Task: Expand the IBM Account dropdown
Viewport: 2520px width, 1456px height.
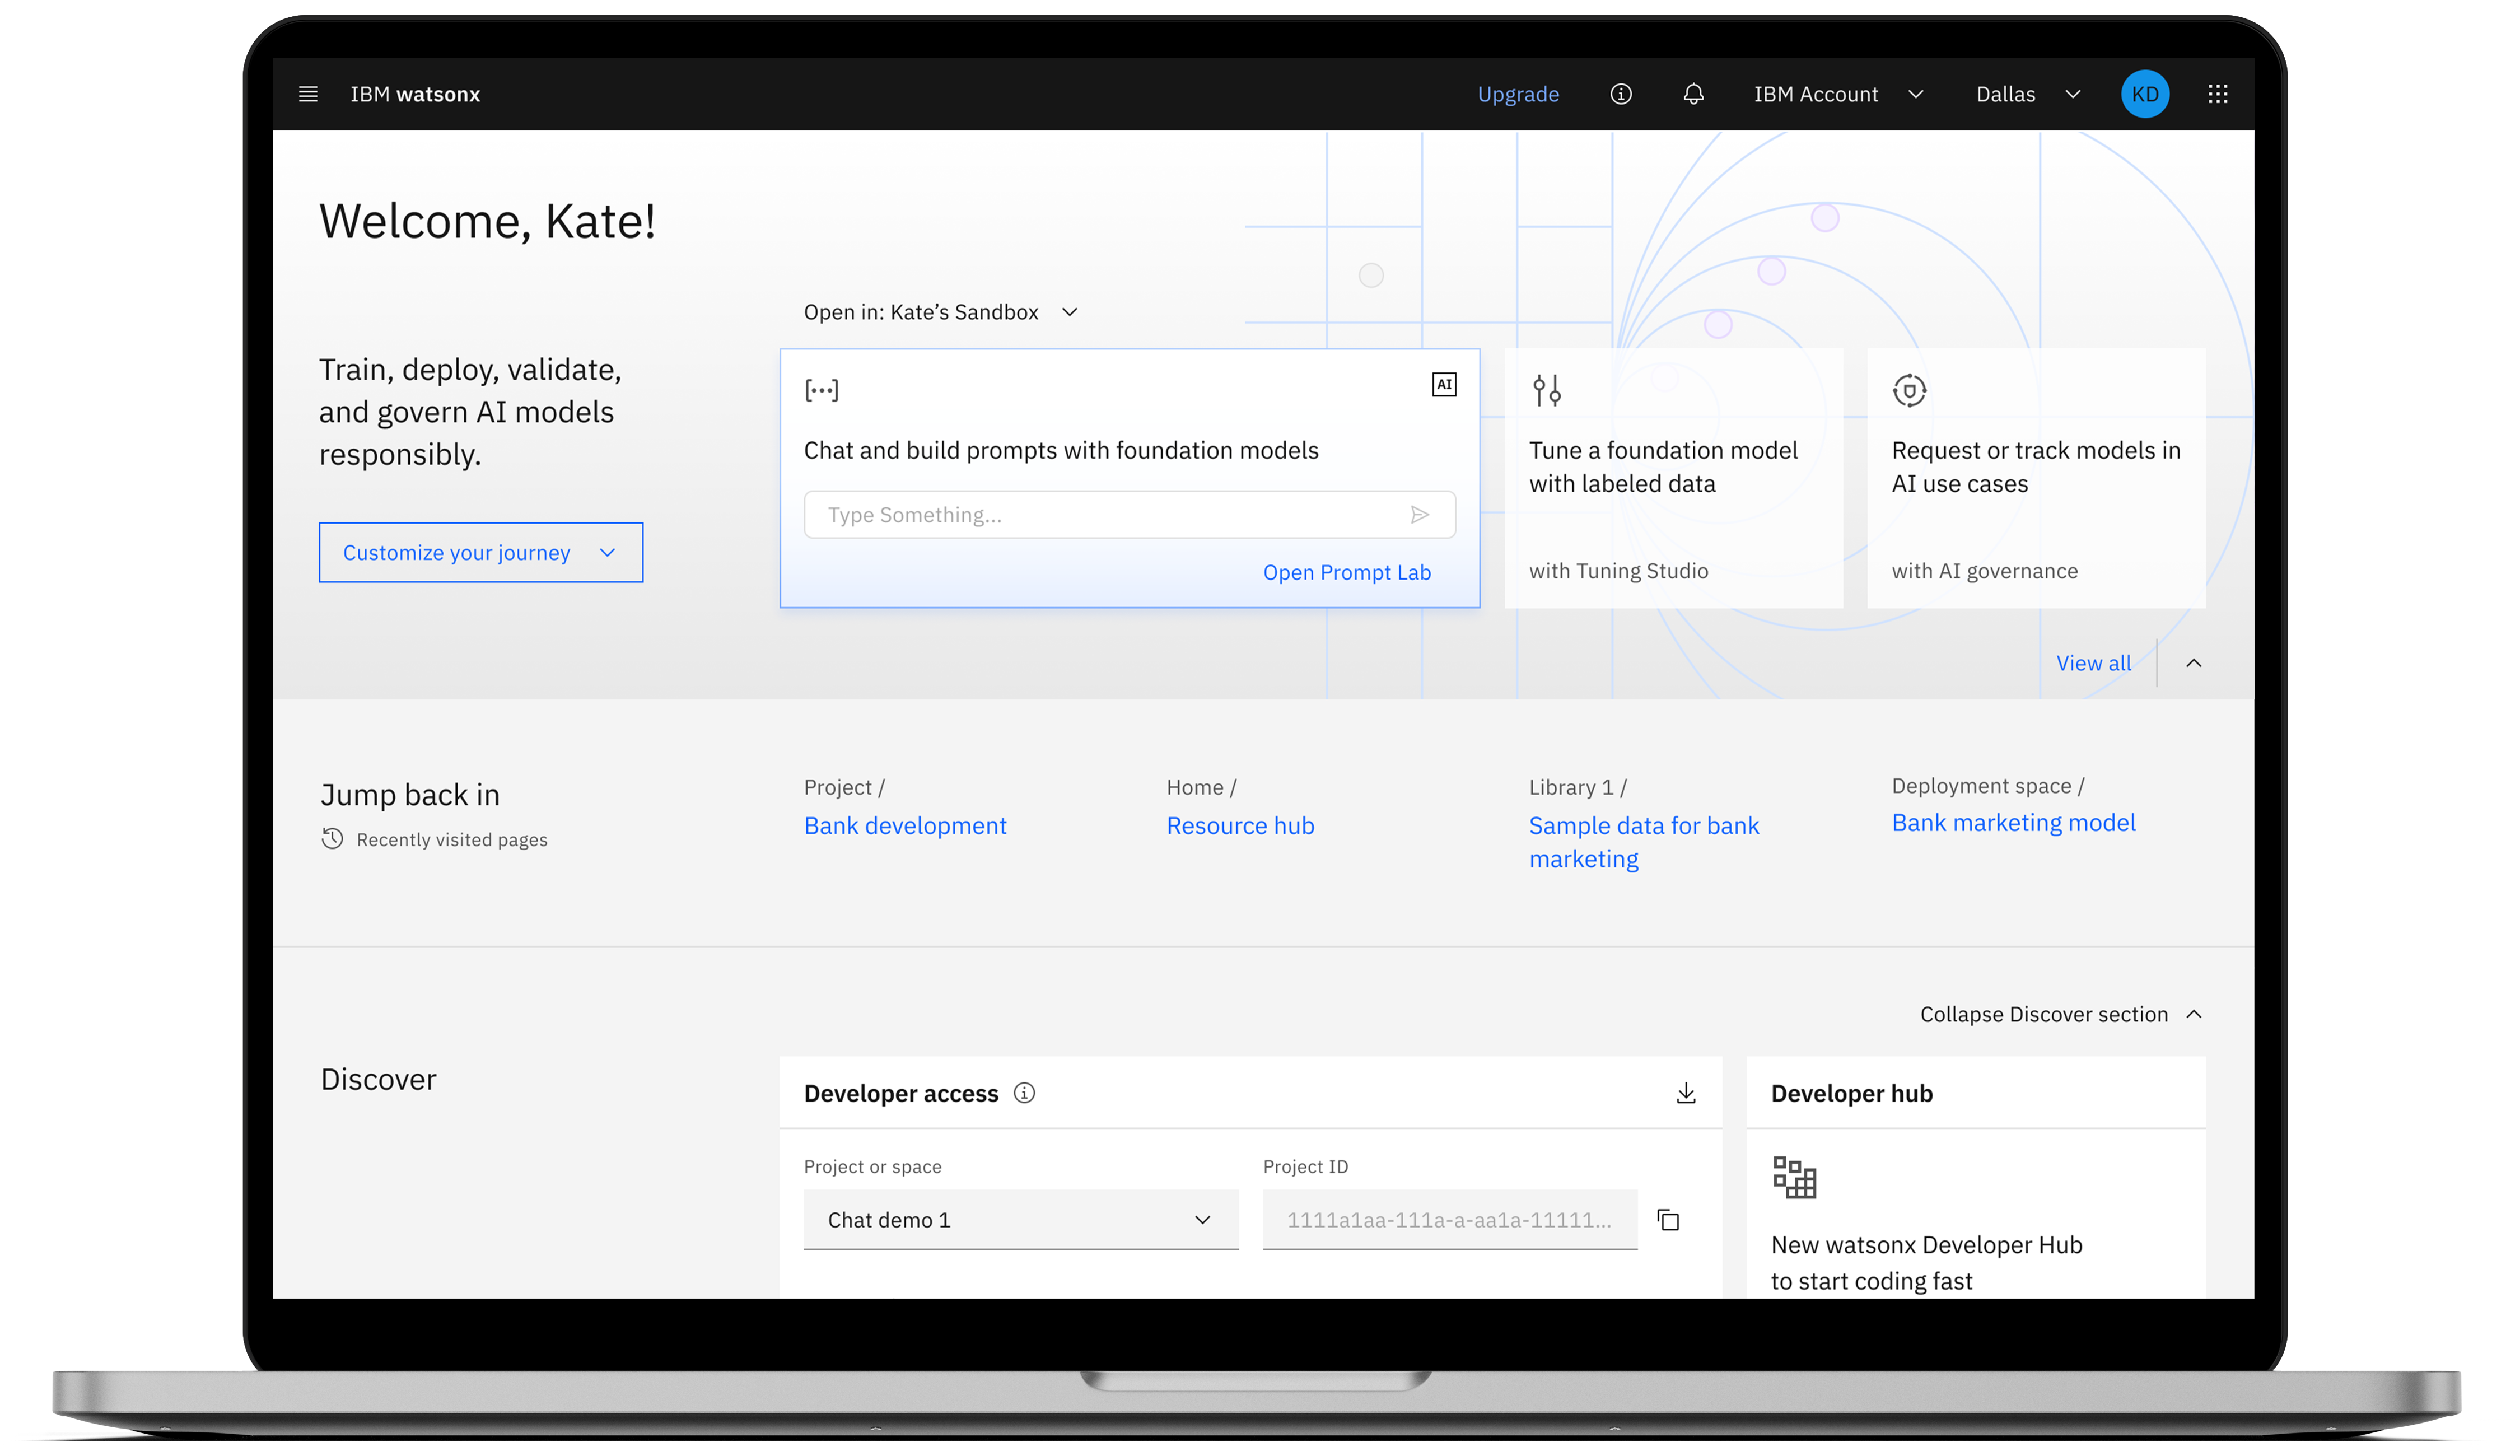Action: click(x=1838, y=94)
